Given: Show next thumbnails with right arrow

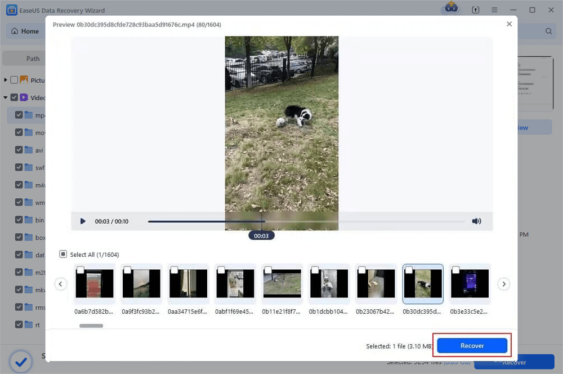Looking at the screenshot, I should click(x=504, y=284).
